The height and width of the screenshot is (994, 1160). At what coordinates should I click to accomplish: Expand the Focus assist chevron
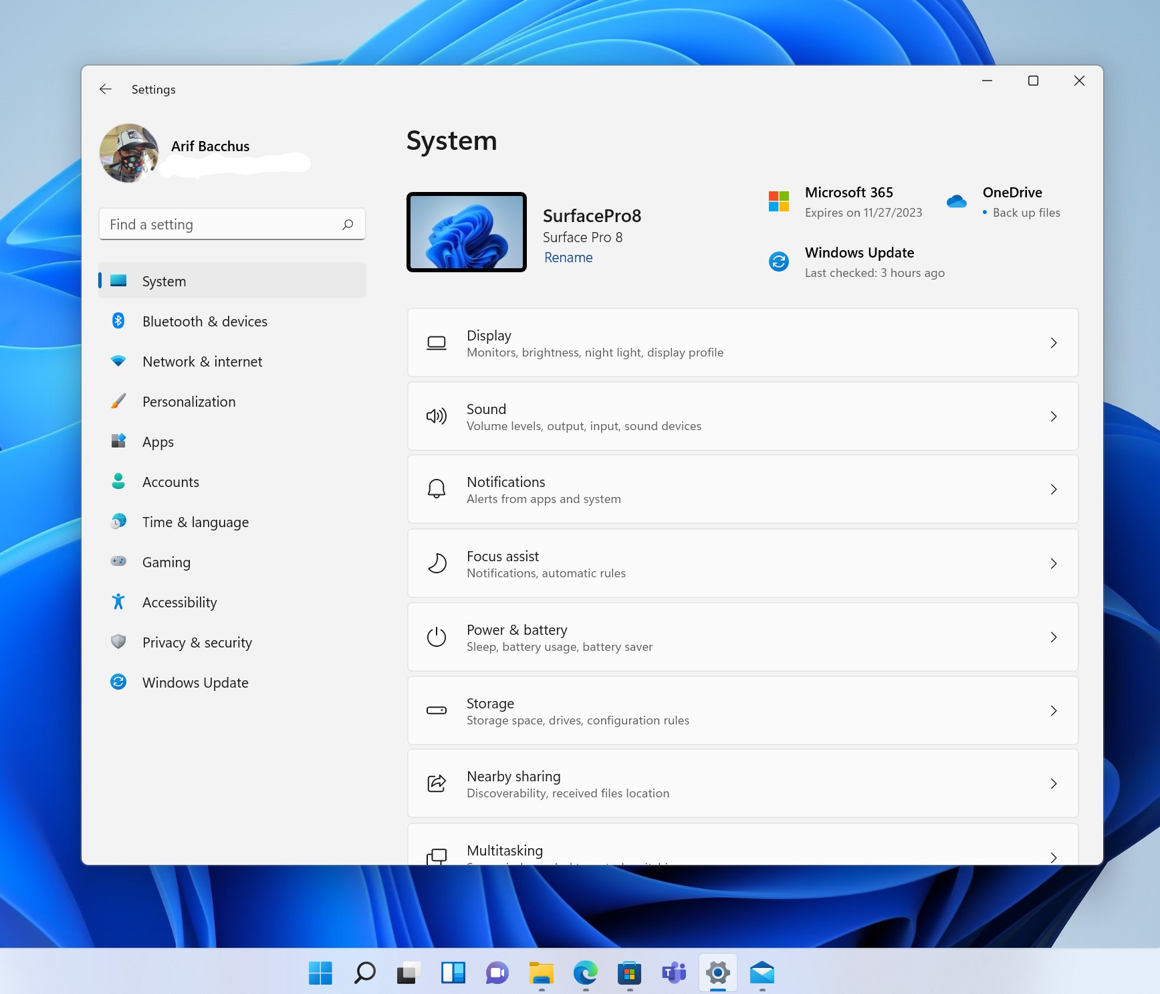click(1054, 563)
